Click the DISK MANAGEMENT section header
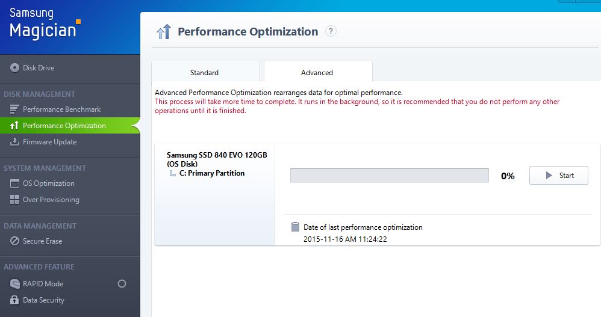Viewport: 601px width, 317px height. [40, 94]
